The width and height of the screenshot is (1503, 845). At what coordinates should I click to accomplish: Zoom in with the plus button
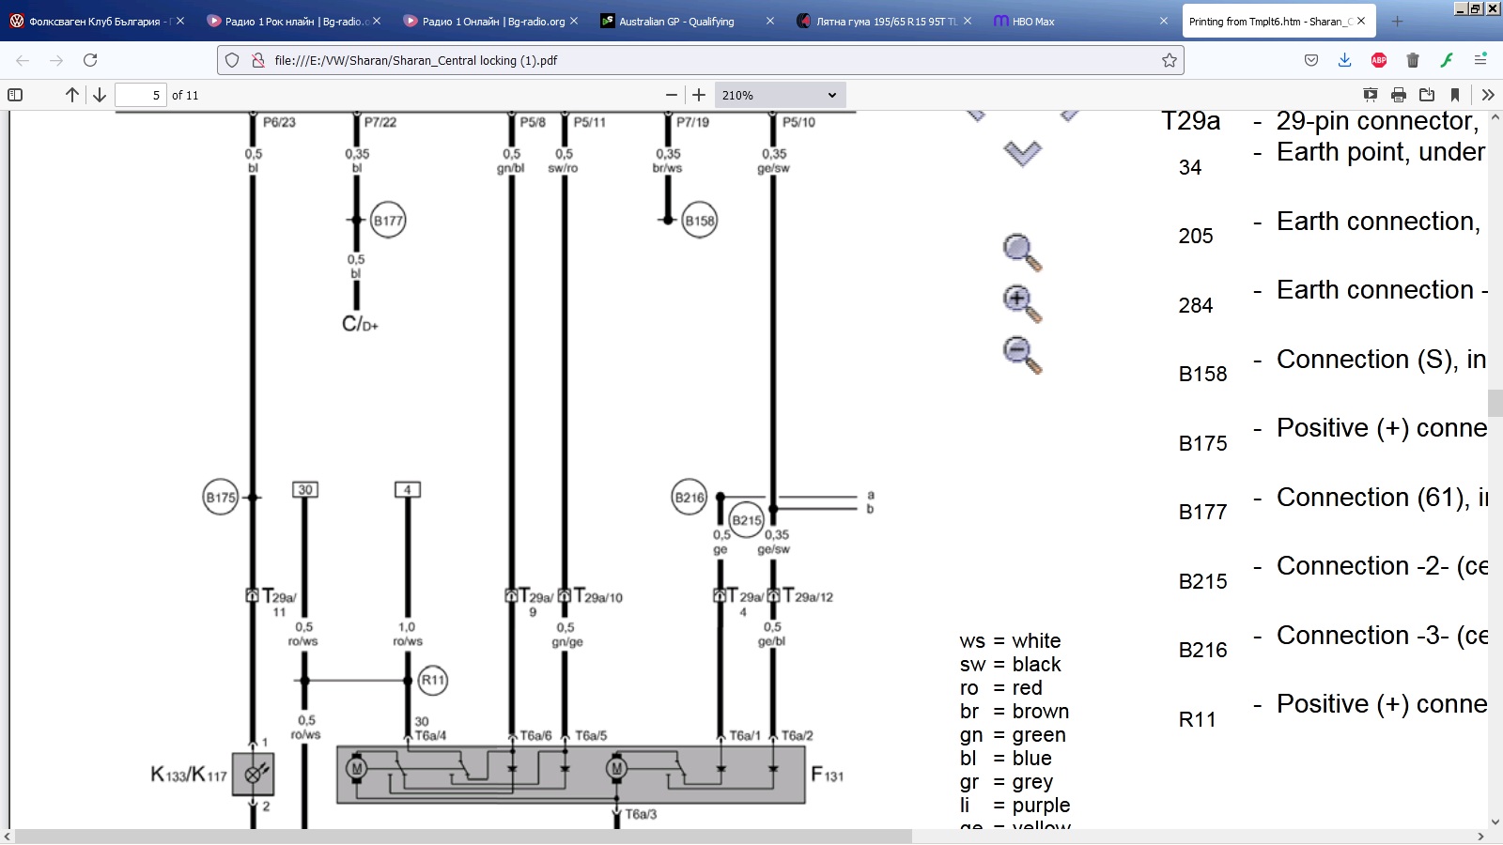[699, 95]
